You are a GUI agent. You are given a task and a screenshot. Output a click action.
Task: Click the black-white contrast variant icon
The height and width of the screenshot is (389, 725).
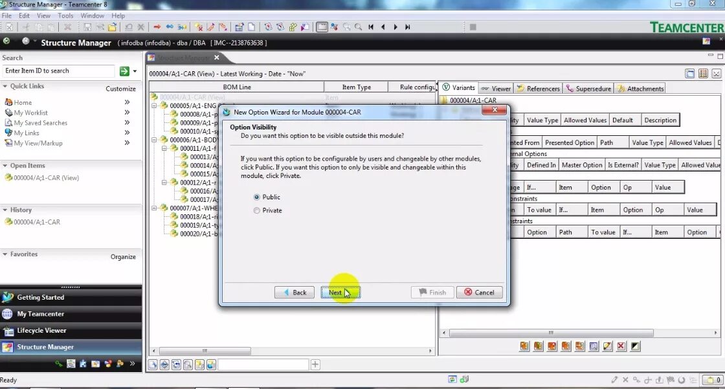click(x=635, y=346)
